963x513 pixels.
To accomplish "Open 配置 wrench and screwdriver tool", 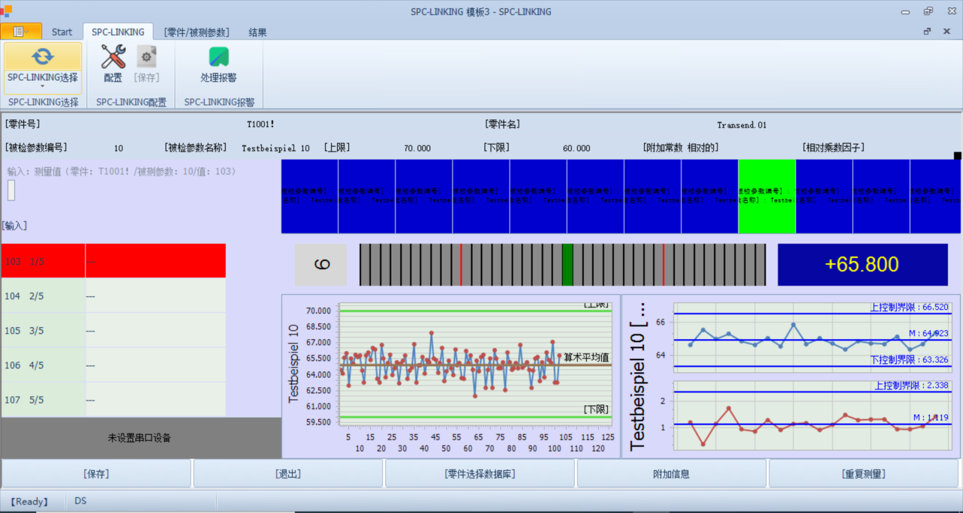I will pyautogui.click(x=113, y=57).
